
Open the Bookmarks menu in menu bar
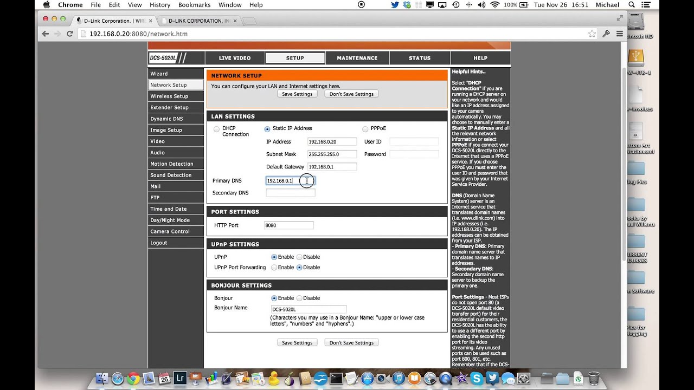point(194,5)
